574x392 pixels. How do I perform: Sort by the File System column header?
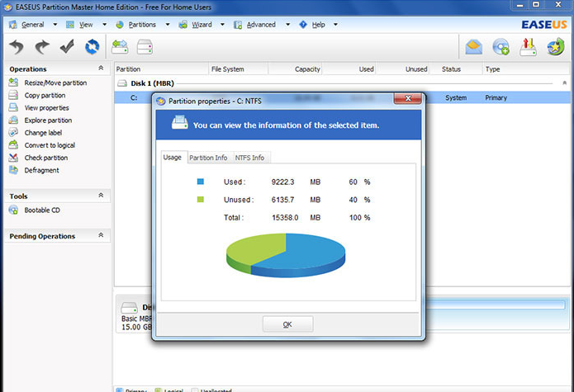tap(239, 69)
